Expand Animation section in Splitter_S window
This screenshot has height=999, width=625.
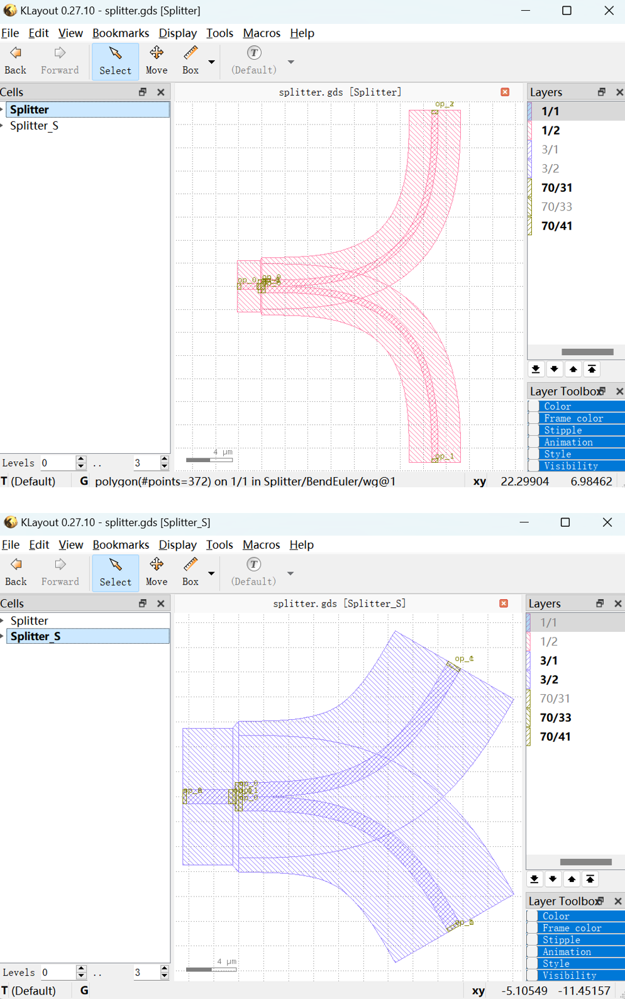[575, 952]
